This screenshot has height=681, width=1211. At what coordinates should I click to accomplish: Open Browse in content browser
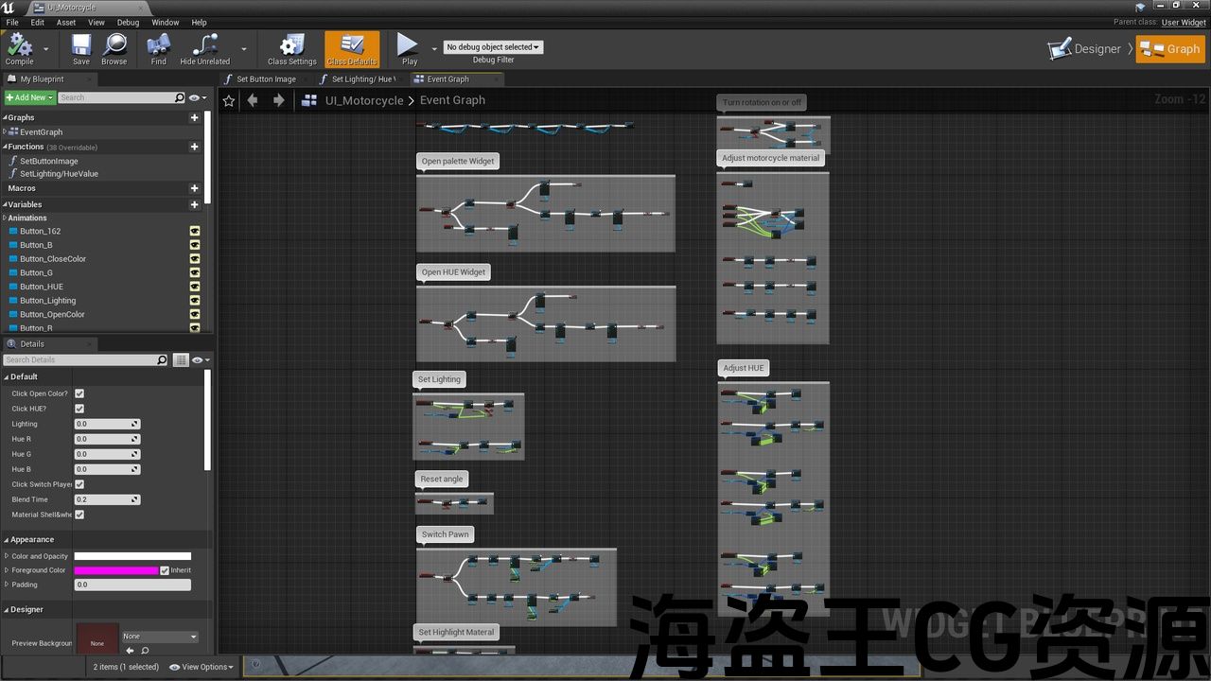pos(114,45)
